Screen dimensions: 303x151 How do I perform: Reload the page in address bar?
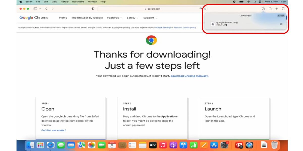tap(205, 9)
